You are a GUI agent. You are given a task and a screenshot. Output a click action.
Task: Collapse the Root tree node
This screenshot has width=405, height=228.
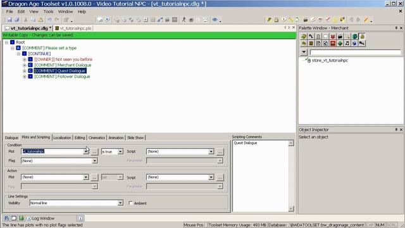point(6,42)
